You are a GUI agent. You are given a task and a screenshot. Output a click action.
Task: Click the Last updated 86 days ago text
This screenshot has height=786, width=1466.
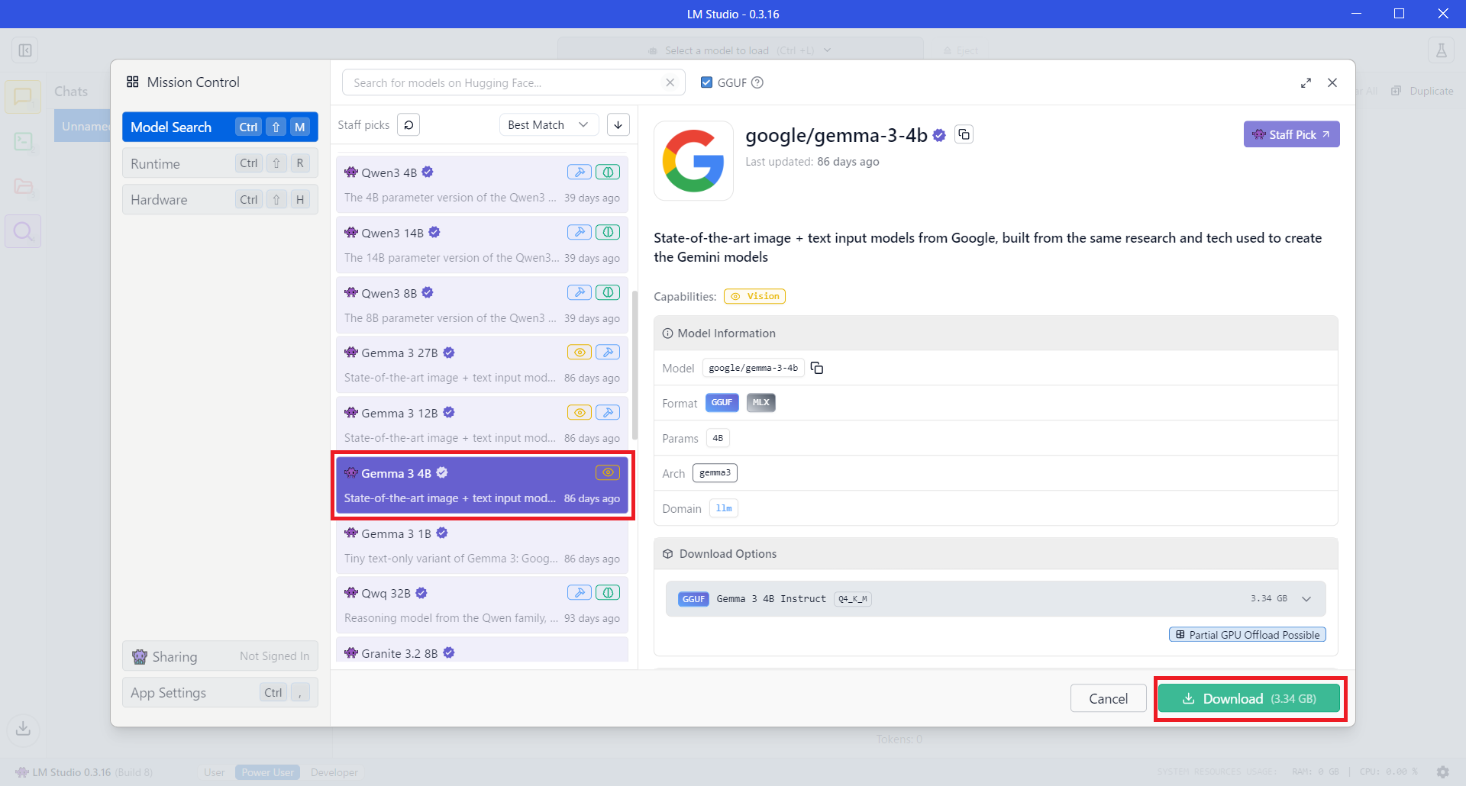[812, 162]
